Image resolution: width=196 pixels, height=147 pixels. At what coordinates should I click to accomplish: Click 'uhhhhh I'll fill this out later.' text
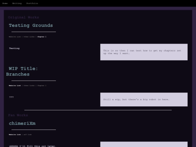(x=33, y=146)
